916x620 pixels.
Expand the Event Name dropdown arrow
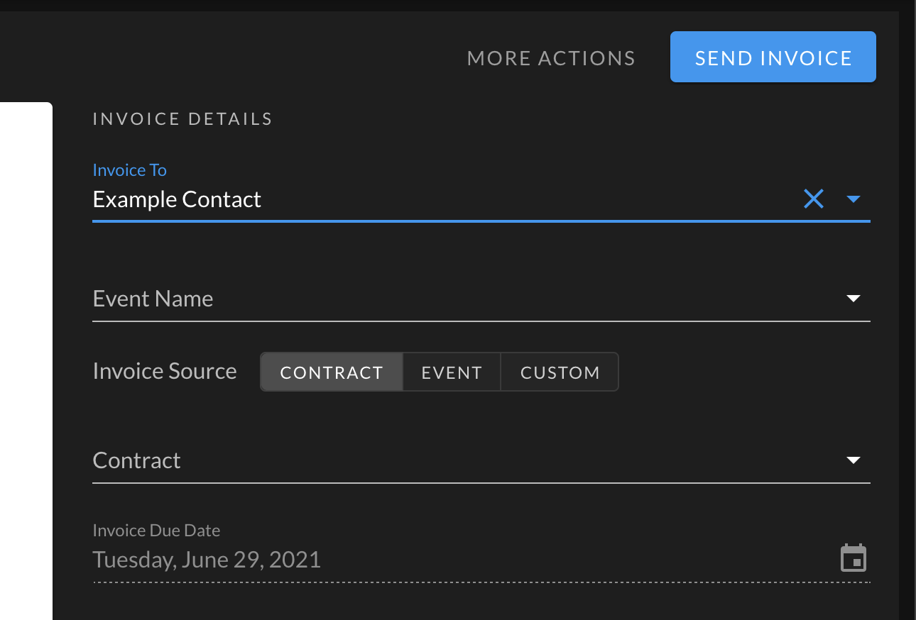(x=854, y=299)
